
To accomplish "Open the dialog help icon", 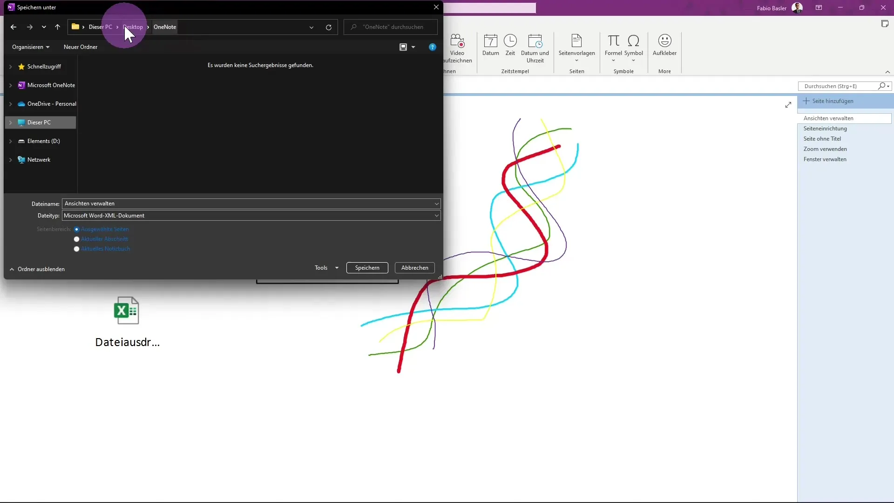I will click(x=433, y=47).
